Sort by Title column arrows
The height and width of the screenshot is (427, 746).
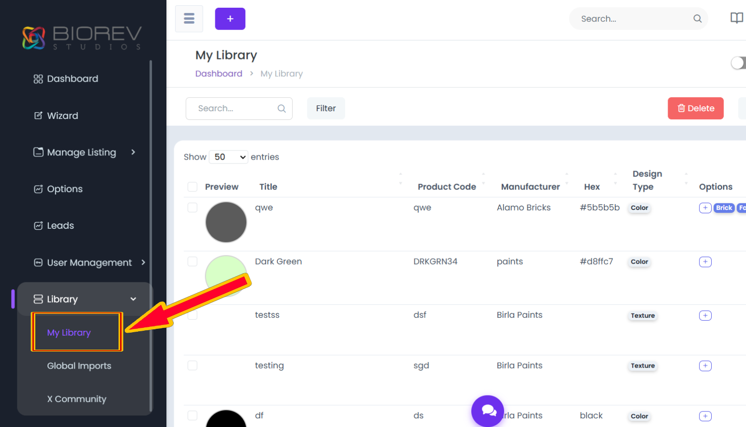tap(400, 178)
